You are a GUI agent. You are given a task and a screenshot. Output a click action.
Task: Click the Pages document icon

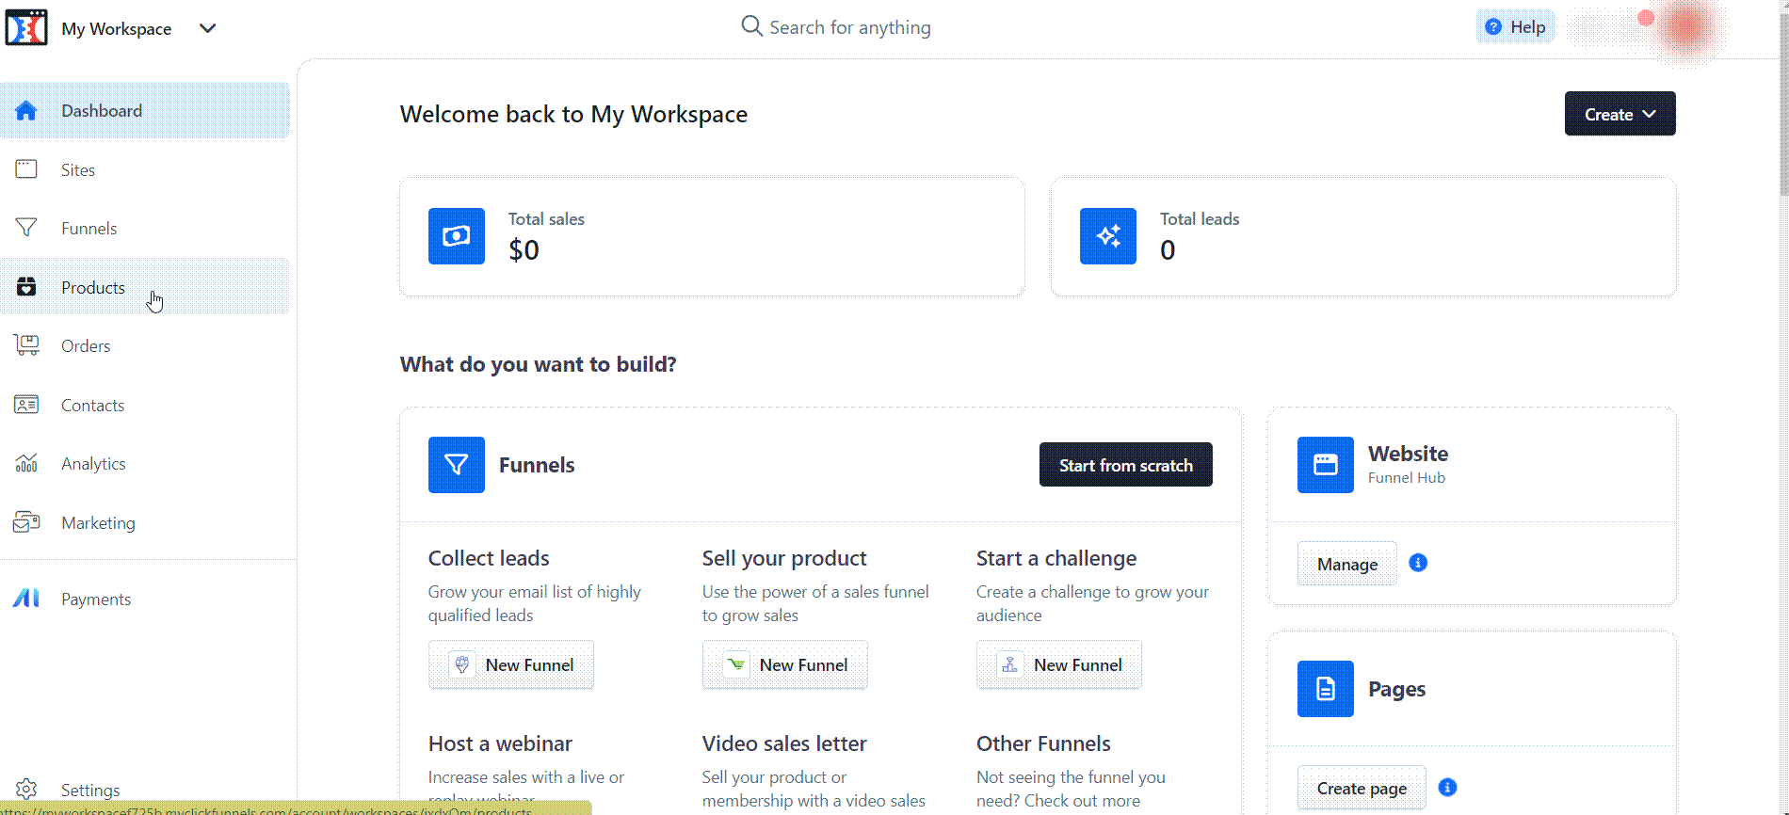click(x=1326, y=689)
